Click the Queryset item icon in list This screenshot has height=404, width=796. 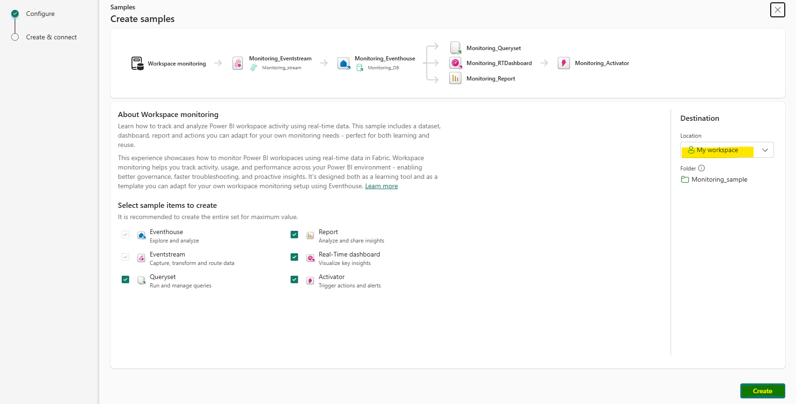click(x=141, y=280)
